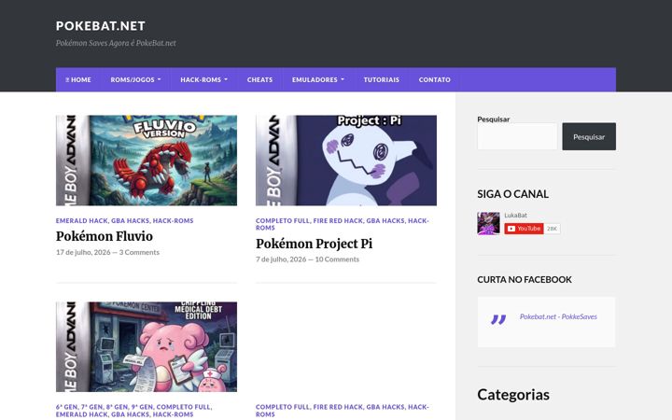Open the CONTATO menu item

(x=435, y=79)
